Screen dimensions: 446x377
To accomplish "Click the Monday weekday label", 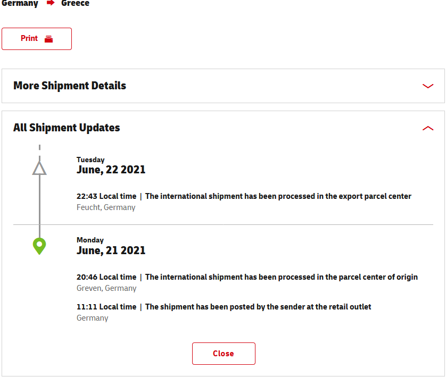I will pyautogui.click(x=90, y=240).
